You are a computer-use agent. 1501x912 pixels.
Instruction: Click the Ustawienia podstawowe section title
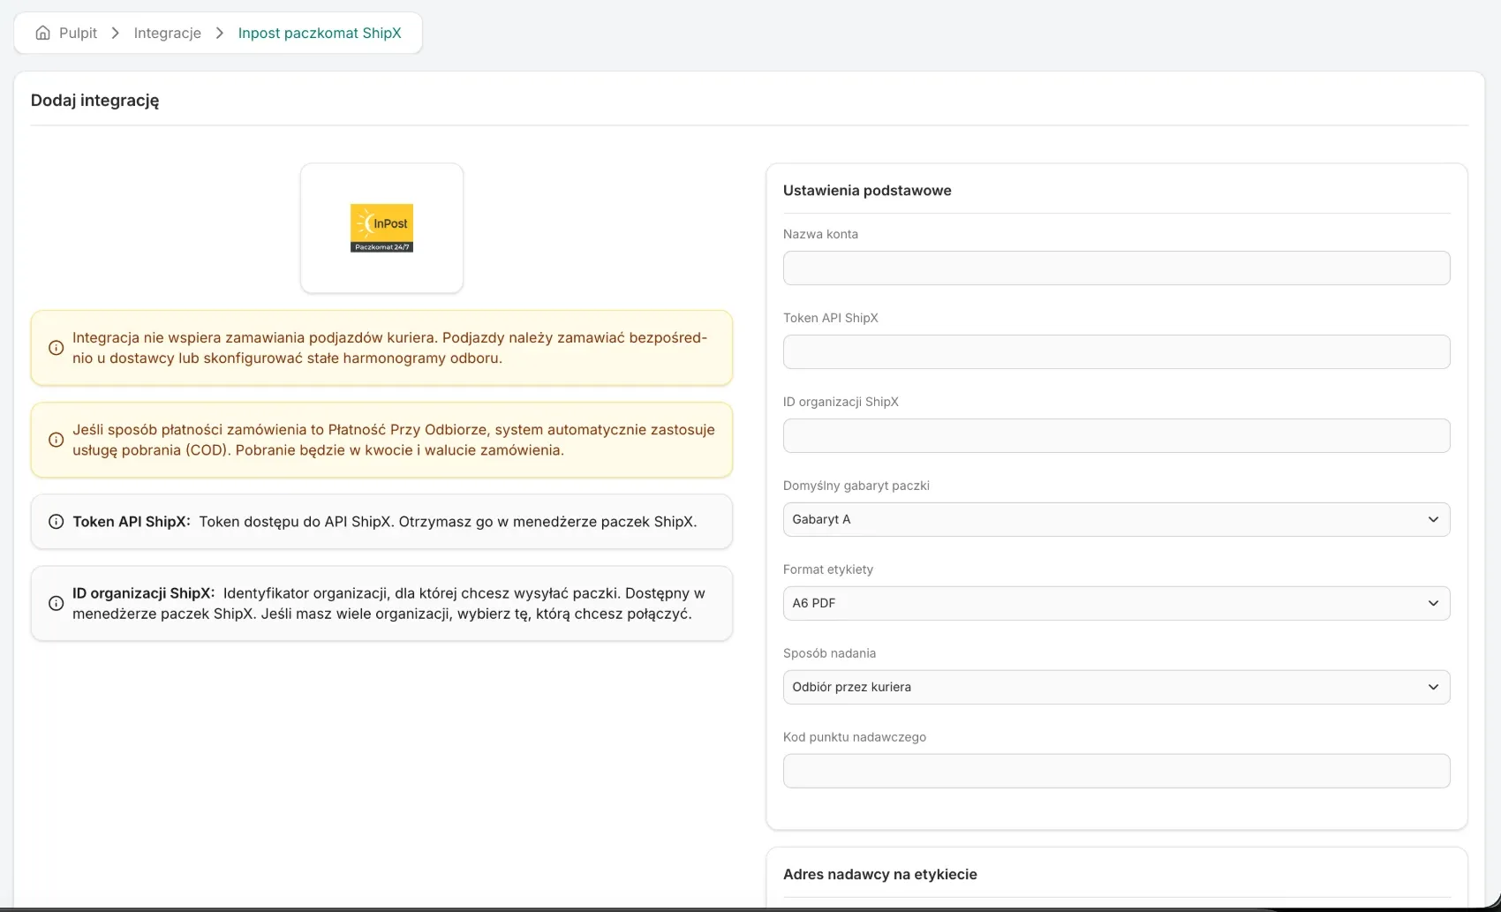click(x=867, y=191)
